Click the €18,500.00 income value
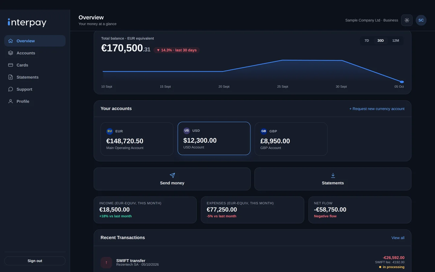This screenshot has height=272, width=435. pyautogui.click(x=114, y=209)
